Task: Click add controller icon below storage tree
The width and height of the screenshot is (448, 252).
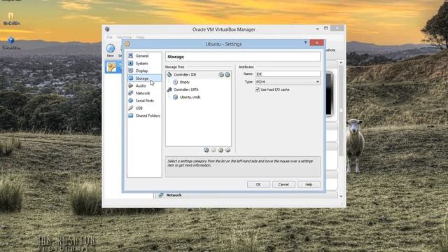Action: click(x=206, y=150)
